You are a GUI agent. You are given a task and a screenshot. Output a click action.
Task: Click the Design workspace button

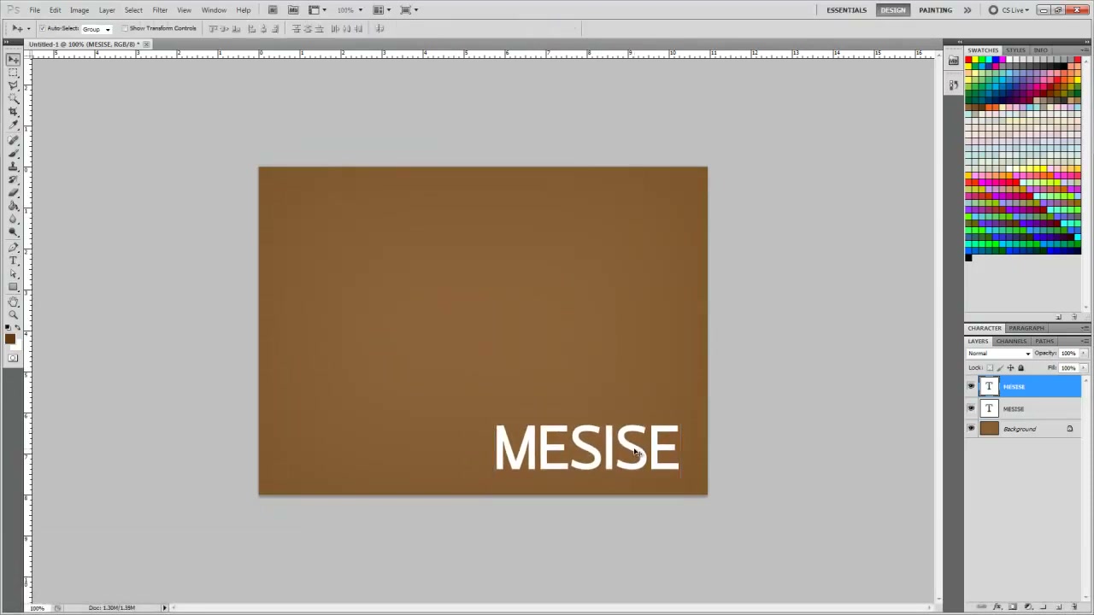893,10
